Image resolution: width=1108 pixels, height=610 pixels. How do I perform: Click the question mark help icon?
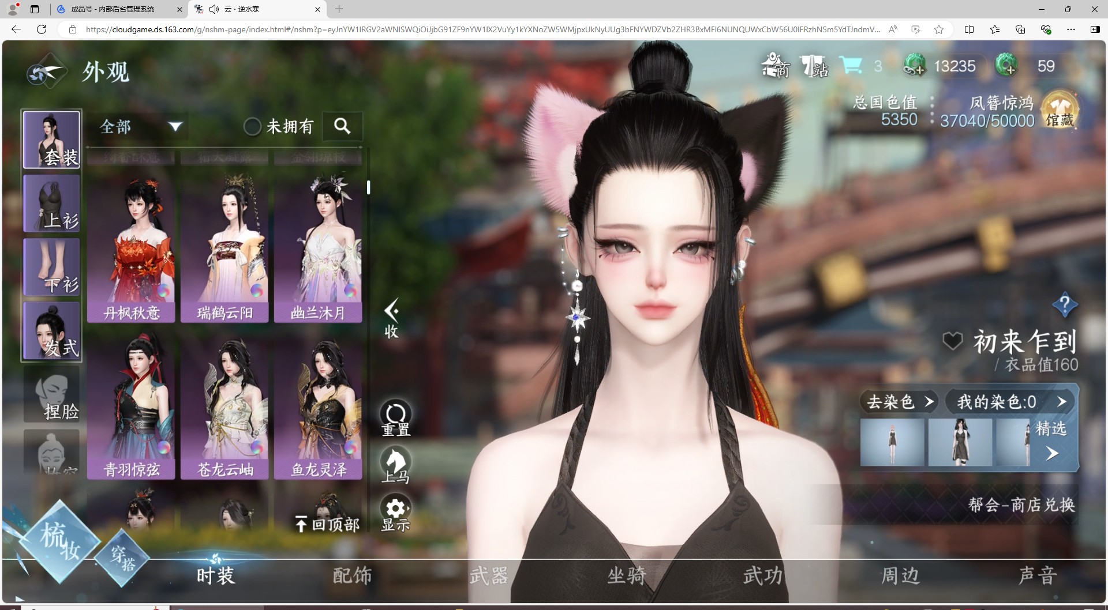(x=1065, y=304)
